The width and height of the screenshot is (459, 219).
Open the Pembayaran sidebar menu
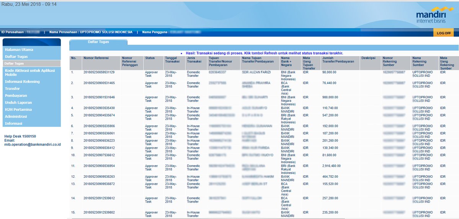(x=16, y=96)
